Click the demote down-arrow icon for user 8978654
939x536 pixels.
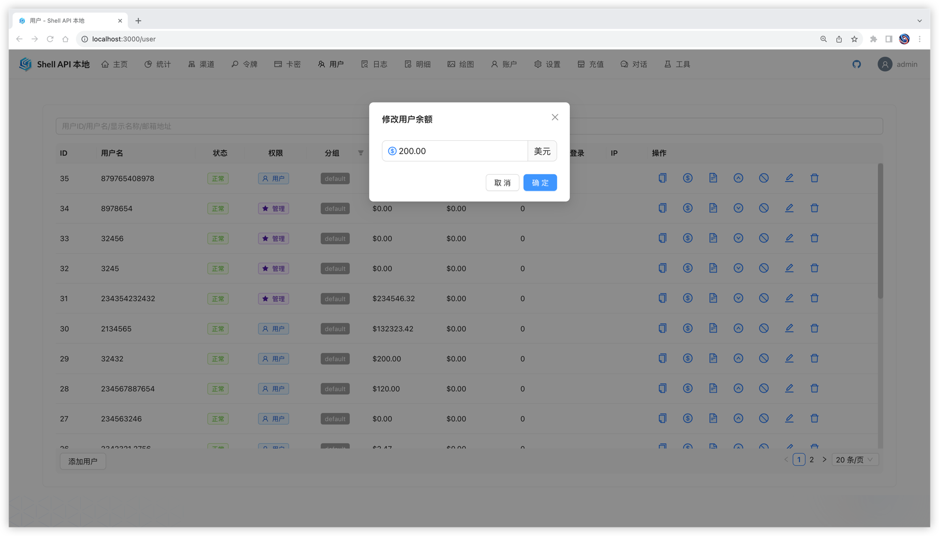(x=738, y=208)
